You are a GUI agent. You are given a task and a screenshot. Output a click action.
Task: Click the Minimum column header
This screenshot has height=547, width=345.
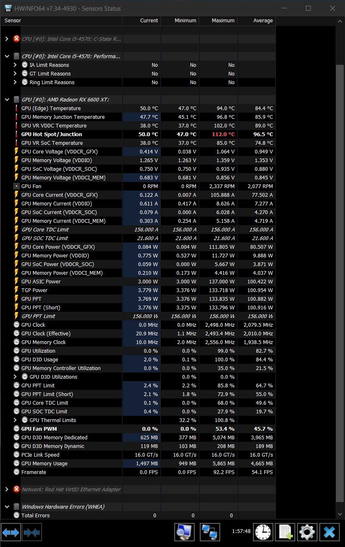[x=180, y=21]
